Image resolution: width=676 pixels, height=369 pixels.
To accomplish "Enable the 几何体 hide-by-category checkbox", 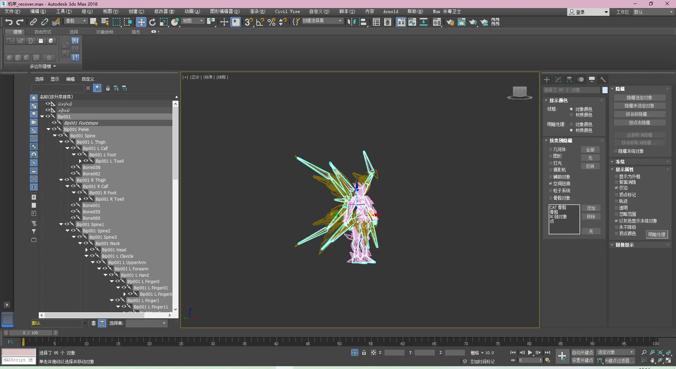I will click(551, 150).
